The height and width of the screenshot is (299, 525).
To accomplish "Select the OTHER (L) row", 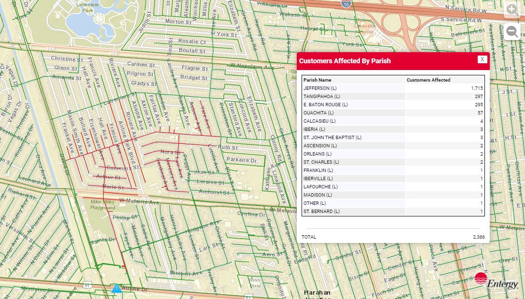I will click(x=393, y=203).
